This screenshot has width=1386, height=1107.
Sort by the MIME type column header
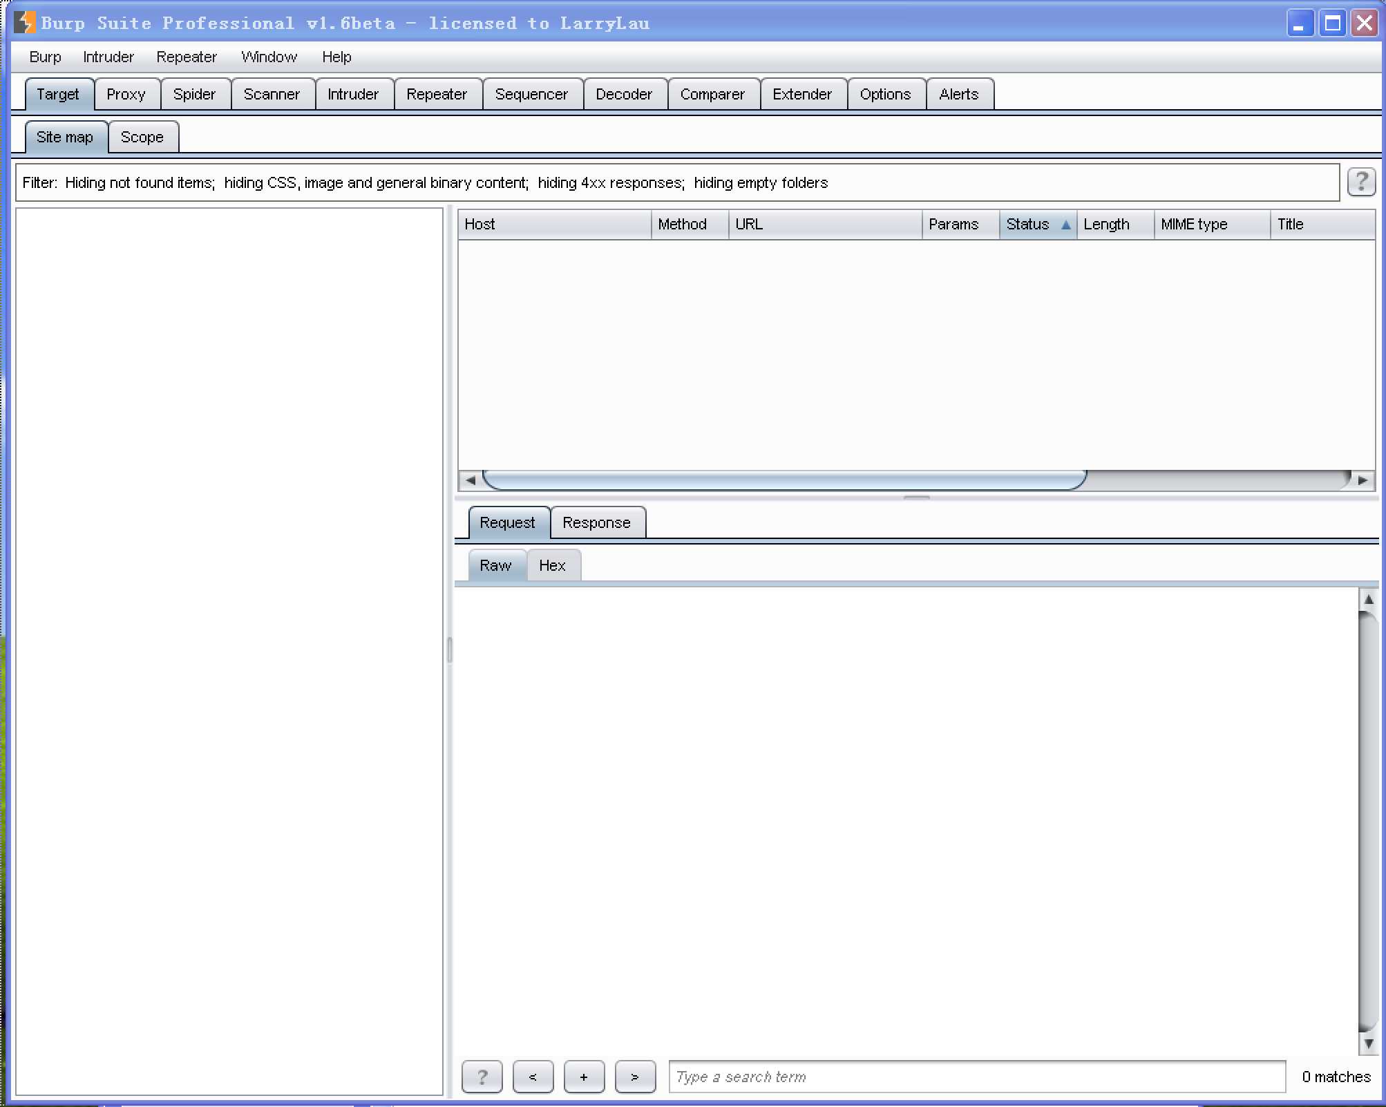pyautogui.click(x=1212, y=225)
